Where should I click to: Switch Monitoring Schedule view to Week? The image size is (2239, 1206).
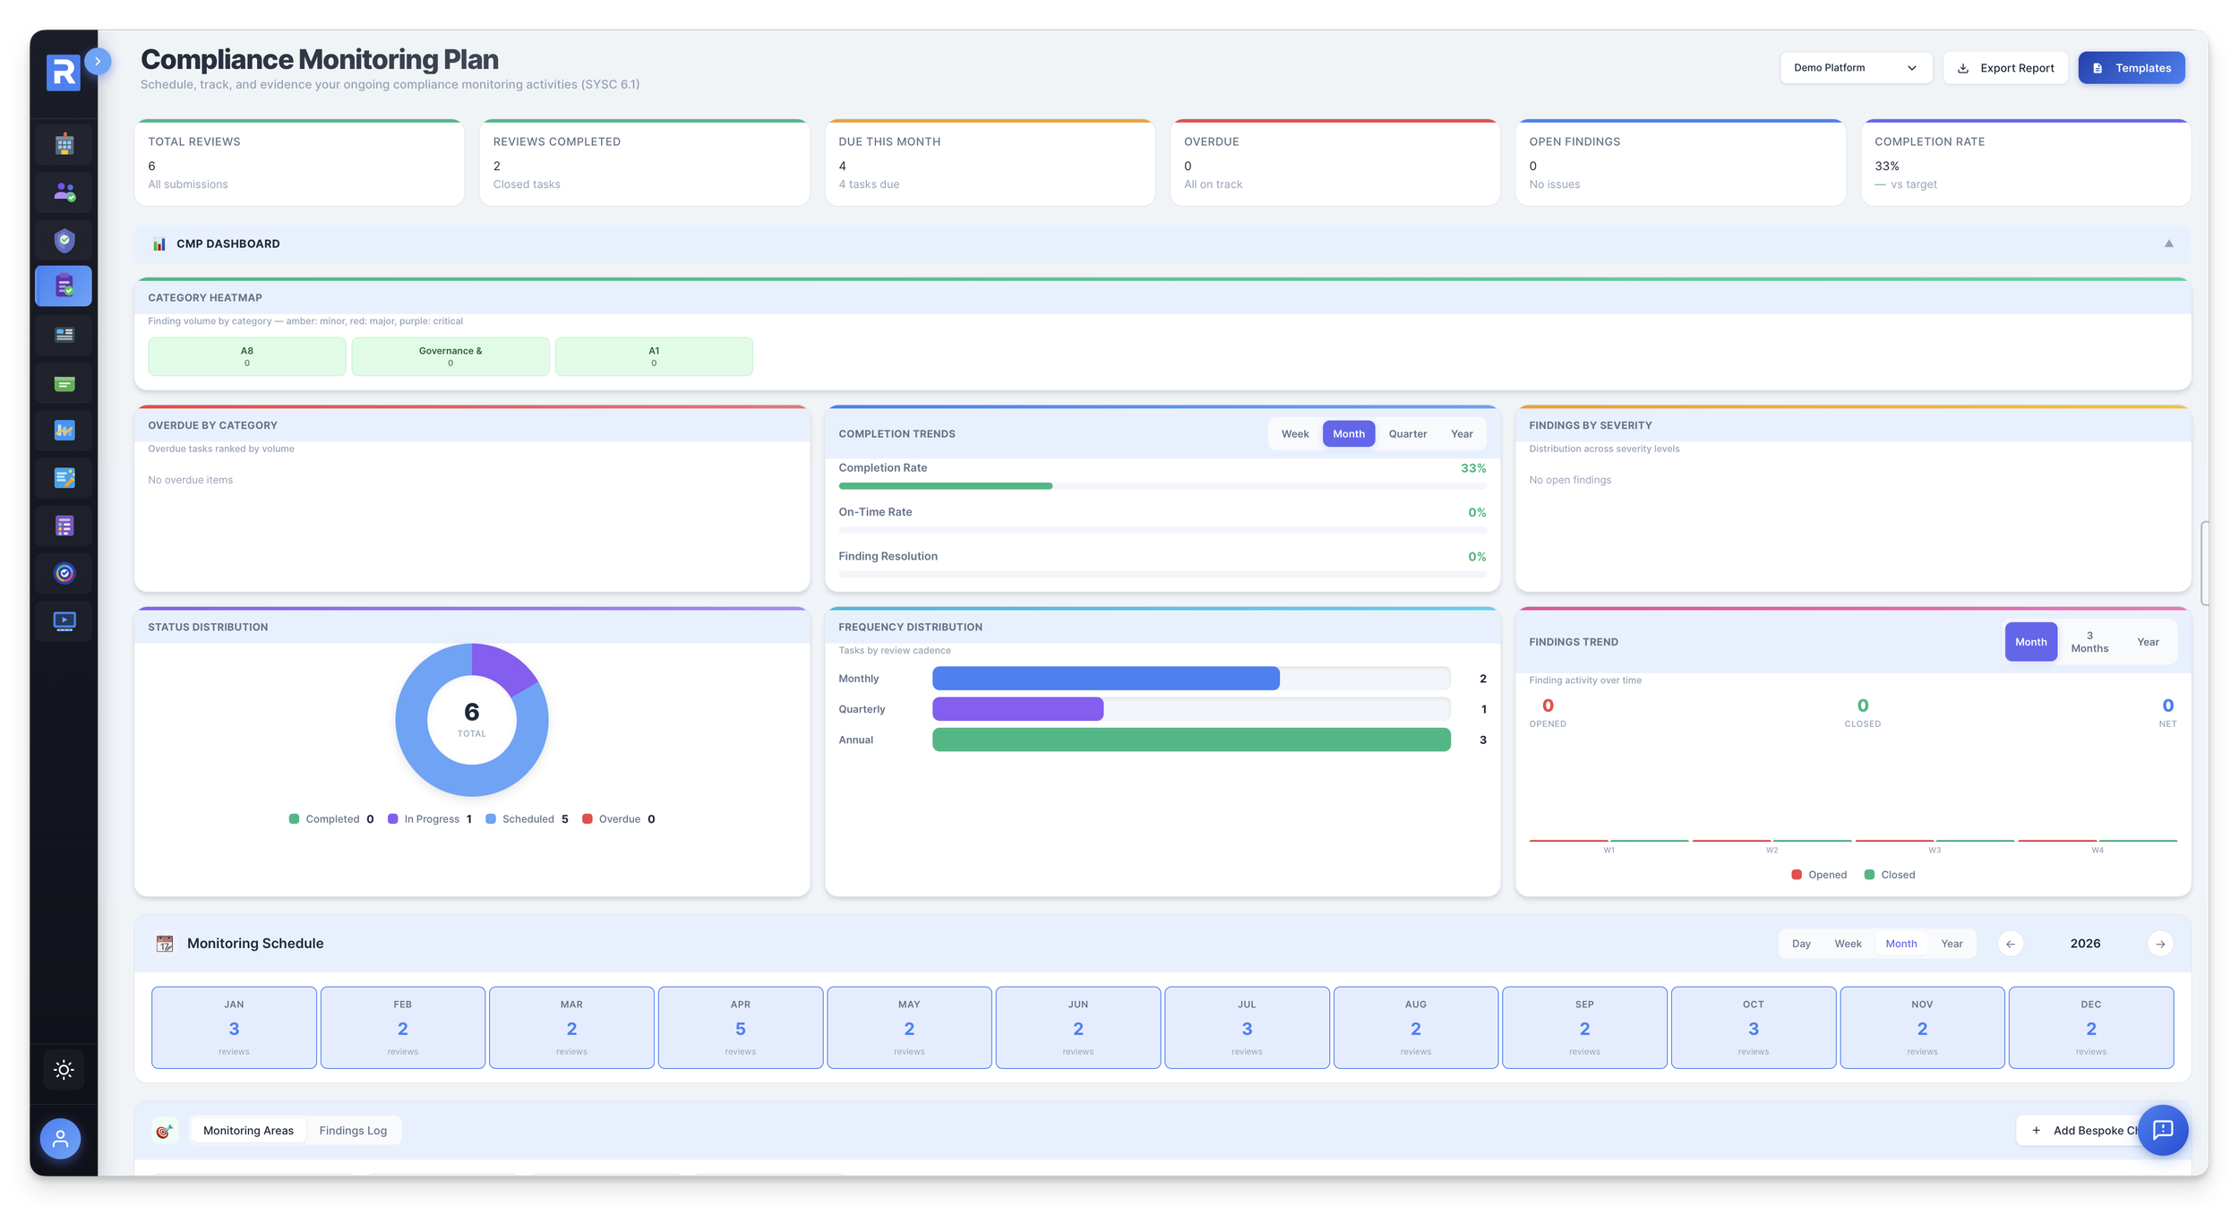[x=1847, y=944]
